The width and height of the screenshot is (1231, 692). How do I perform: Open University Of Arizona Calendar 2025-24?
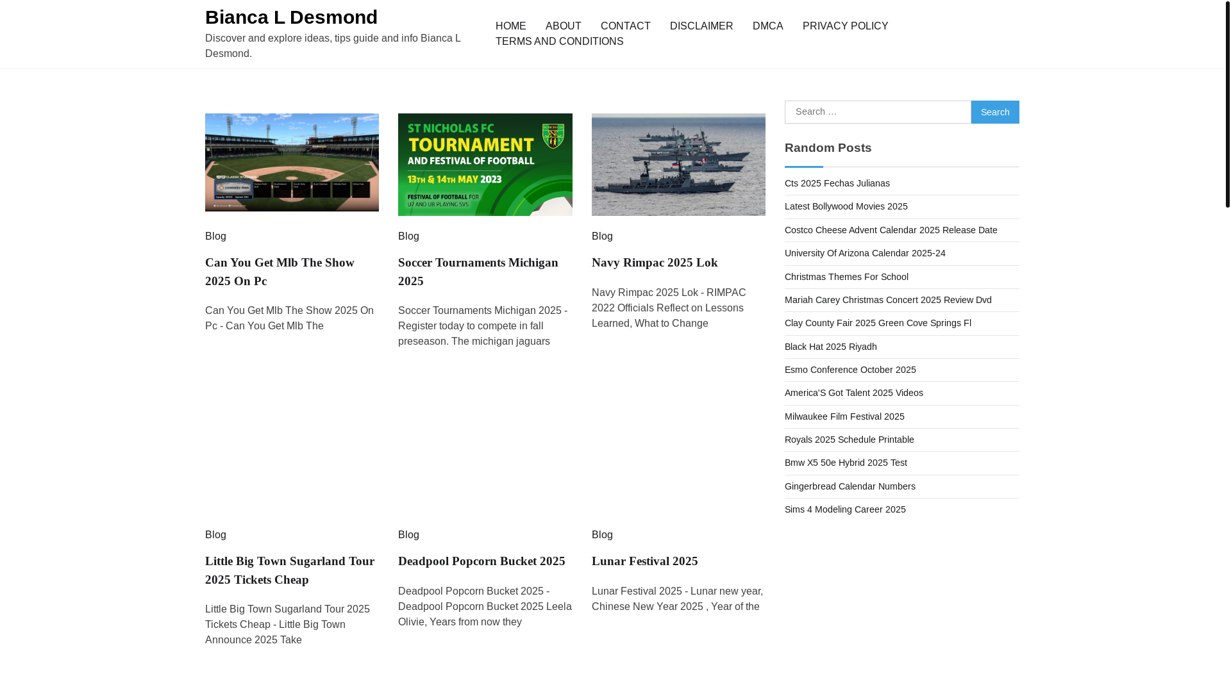click(864, 253)
